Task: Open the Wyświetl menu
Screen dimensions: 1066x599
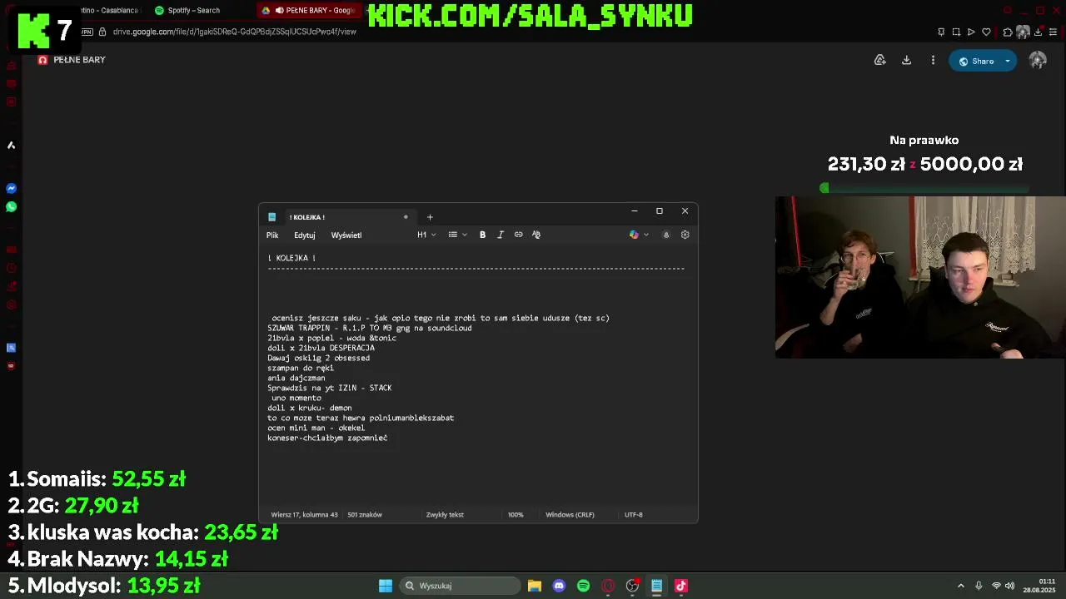Action: (346, 235)
